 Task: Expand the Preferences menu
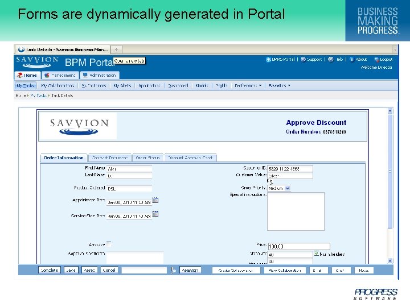tap(248, 85)
